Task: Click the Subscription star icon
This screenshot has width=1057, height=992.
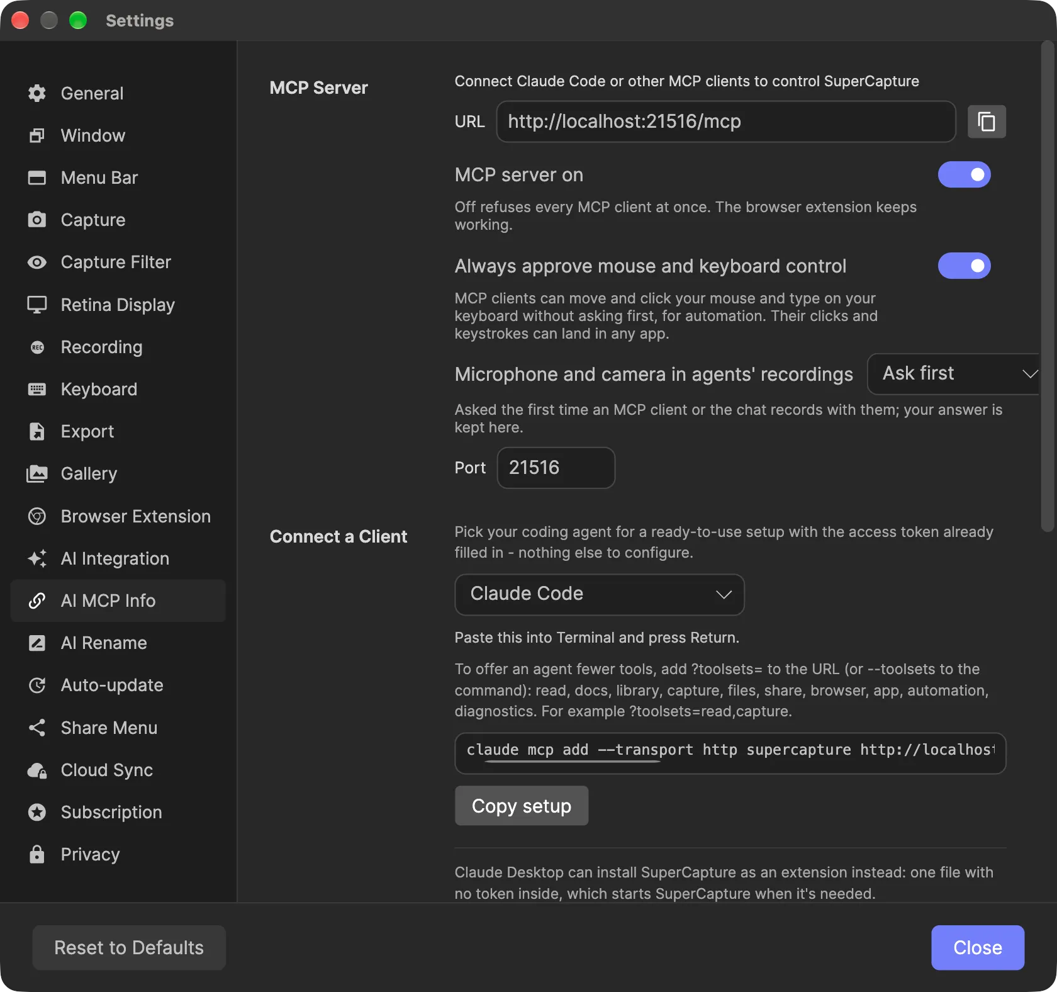Action: 37,812
